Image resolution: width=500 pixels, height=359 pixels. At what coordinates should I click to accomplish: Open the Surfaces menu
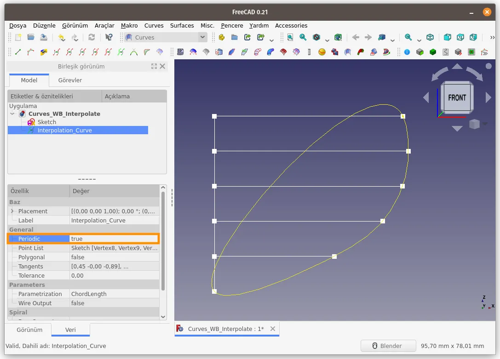tap(182, 25)
